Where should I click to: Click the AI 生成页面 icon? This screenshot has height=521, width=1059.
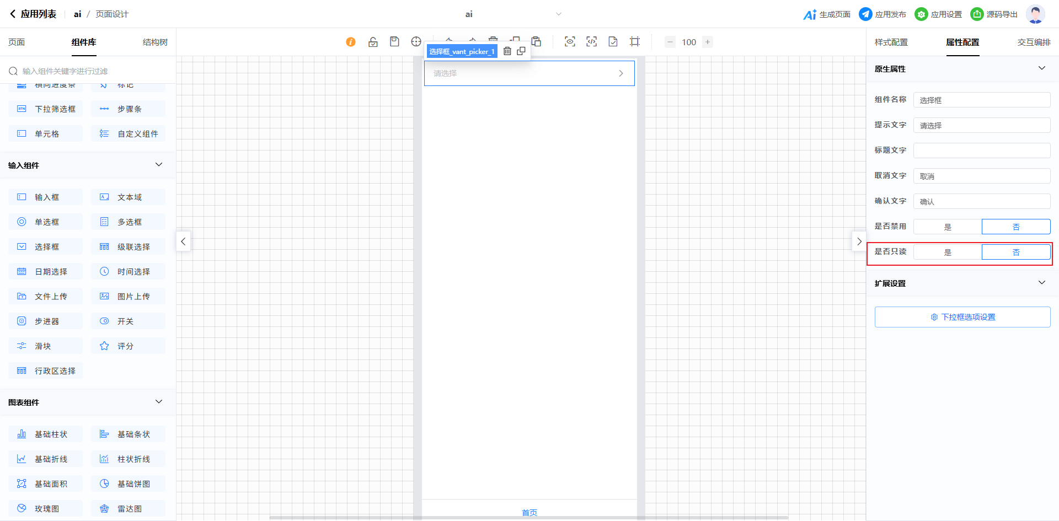[x=810, y=14]
